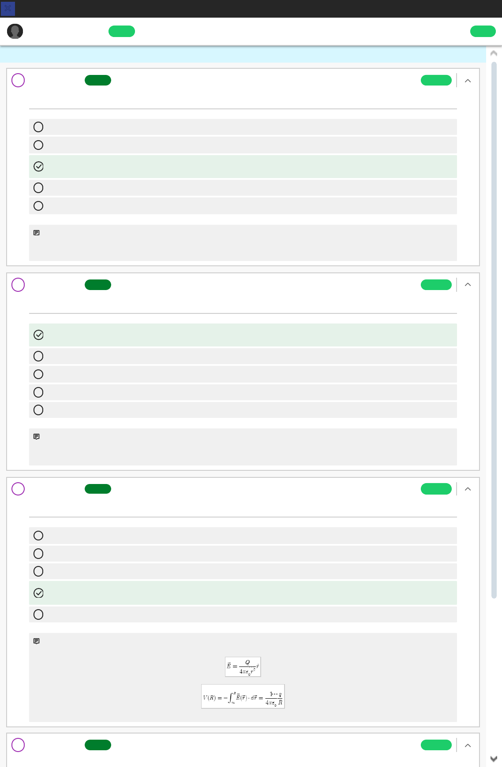Click the green button at the header's right
502x767 pixels.
click(x=483, y=31)
